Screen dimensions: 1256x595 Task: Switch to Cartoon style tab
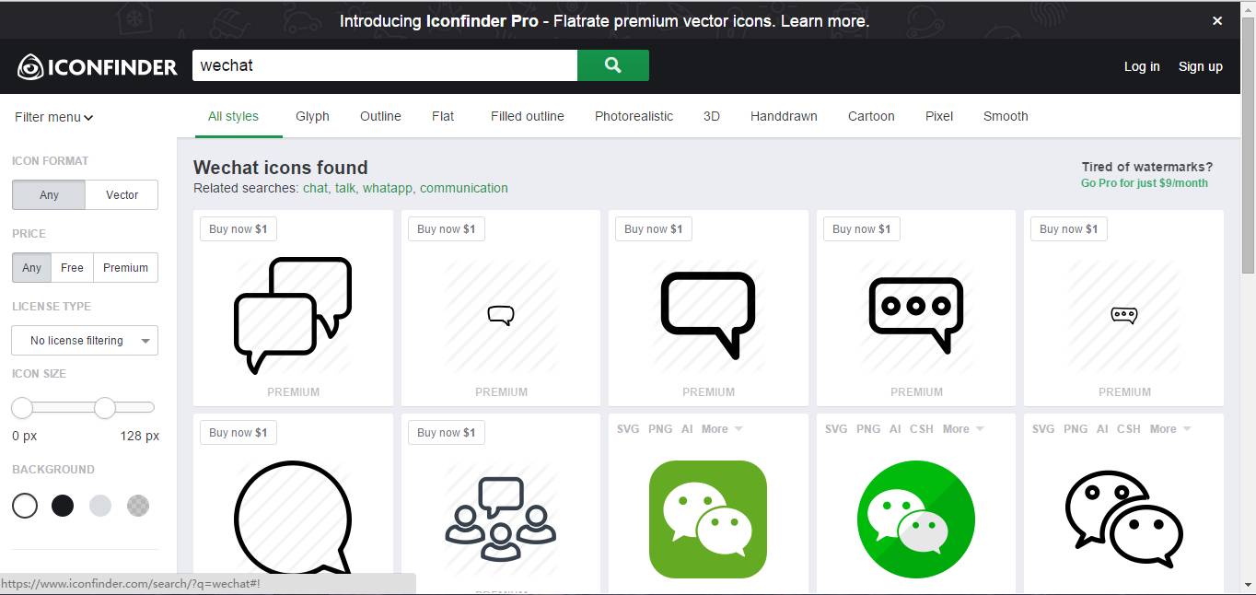click(x=871, y=116)
